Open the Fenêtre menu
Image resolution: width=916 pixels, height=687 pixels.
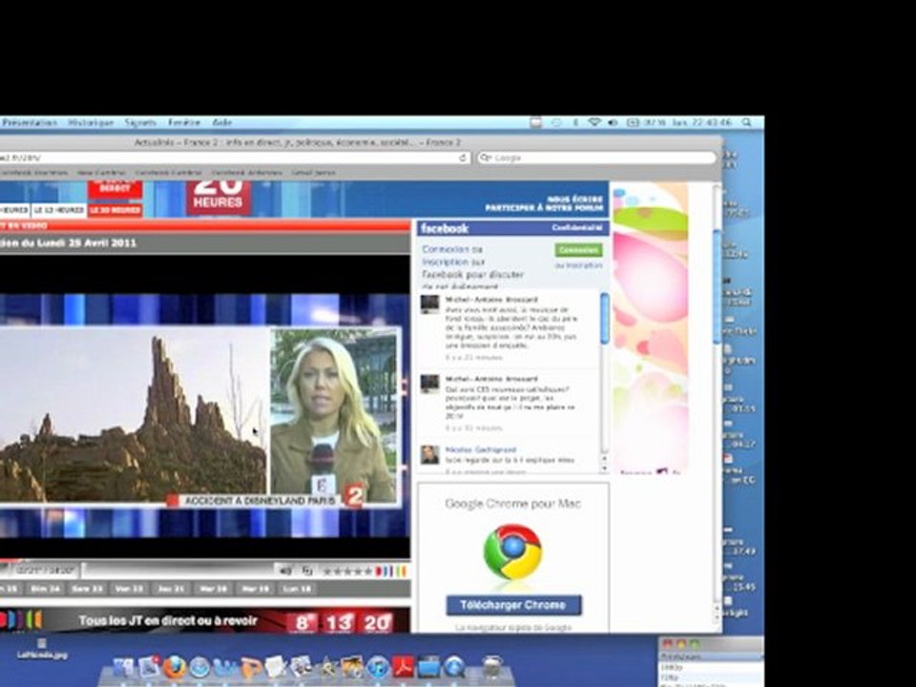click(x=184, y=122)
